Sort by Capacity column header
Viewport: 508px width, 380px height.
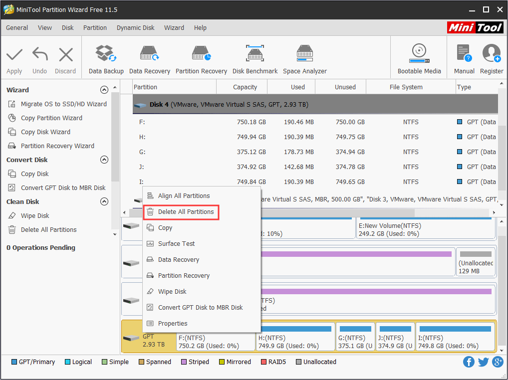[x=242, y=87]
